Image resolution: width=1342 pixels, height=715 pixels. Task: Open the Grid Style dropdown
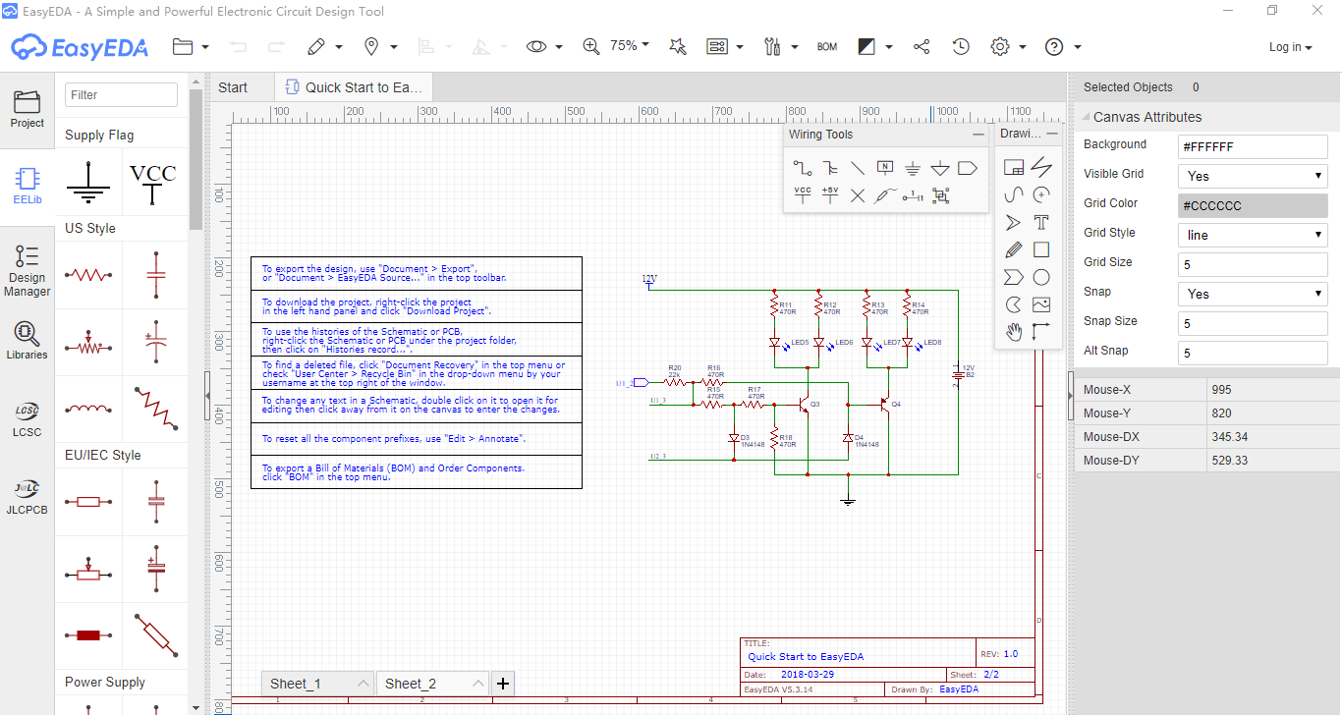point(1253,235)
